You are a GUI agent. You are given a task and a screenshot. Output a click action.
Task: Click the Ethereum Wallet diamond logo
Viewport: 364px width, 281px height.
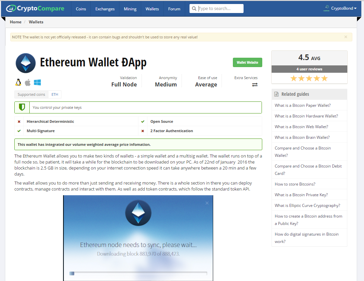26,63
